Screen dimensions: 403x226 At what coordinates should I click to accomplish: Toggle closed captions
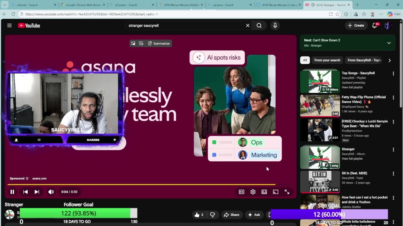pos(241,192)
